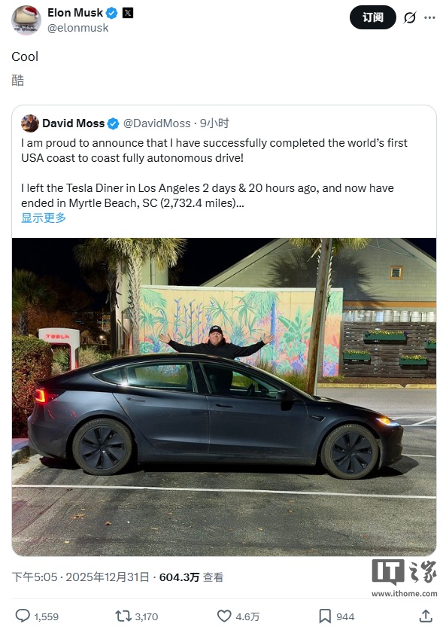This screenshot has width=446, height=630.
Task: Open Elon Musk's profile avatar
Action: click(26, 20)
